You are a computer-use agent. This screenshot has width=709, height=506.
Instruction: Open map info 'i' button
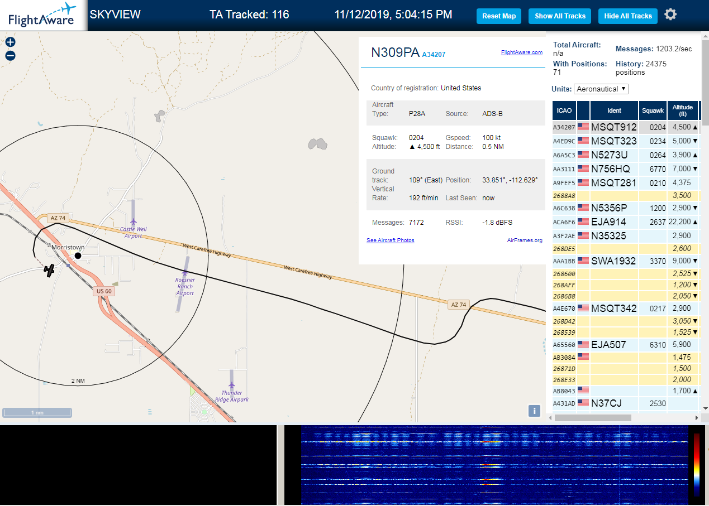[x=534, y=411]
